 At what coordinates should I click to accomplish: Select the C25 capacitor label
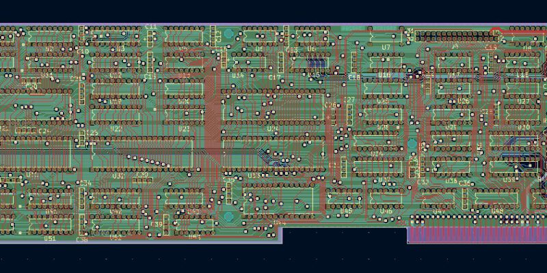92,132
